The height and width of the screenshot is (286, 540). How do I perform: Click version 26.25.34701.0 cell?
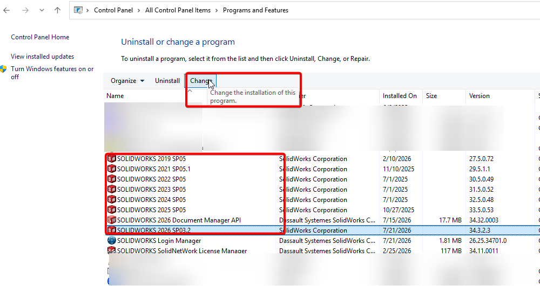pyautogui.click(x=488, y=241)
